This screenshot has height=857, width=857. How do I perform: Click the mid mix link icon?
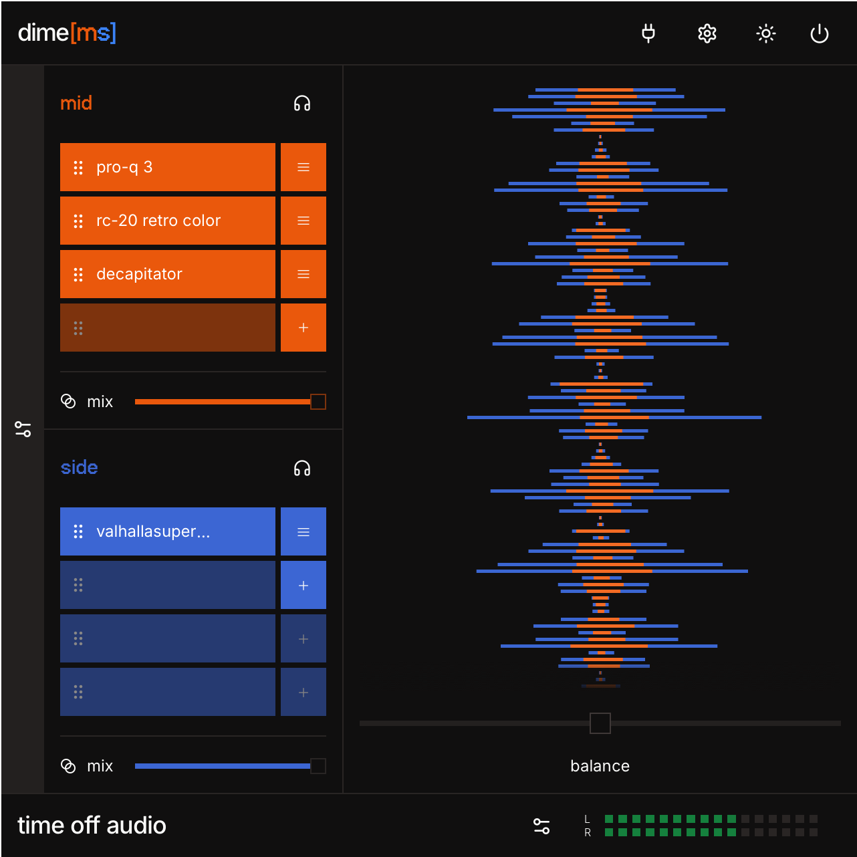click(68, 401)
